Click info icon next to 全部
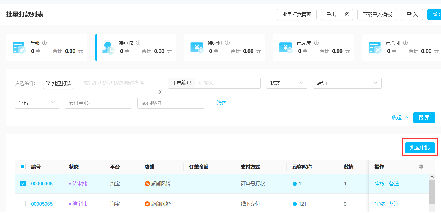441x213 pixels. 45,43
